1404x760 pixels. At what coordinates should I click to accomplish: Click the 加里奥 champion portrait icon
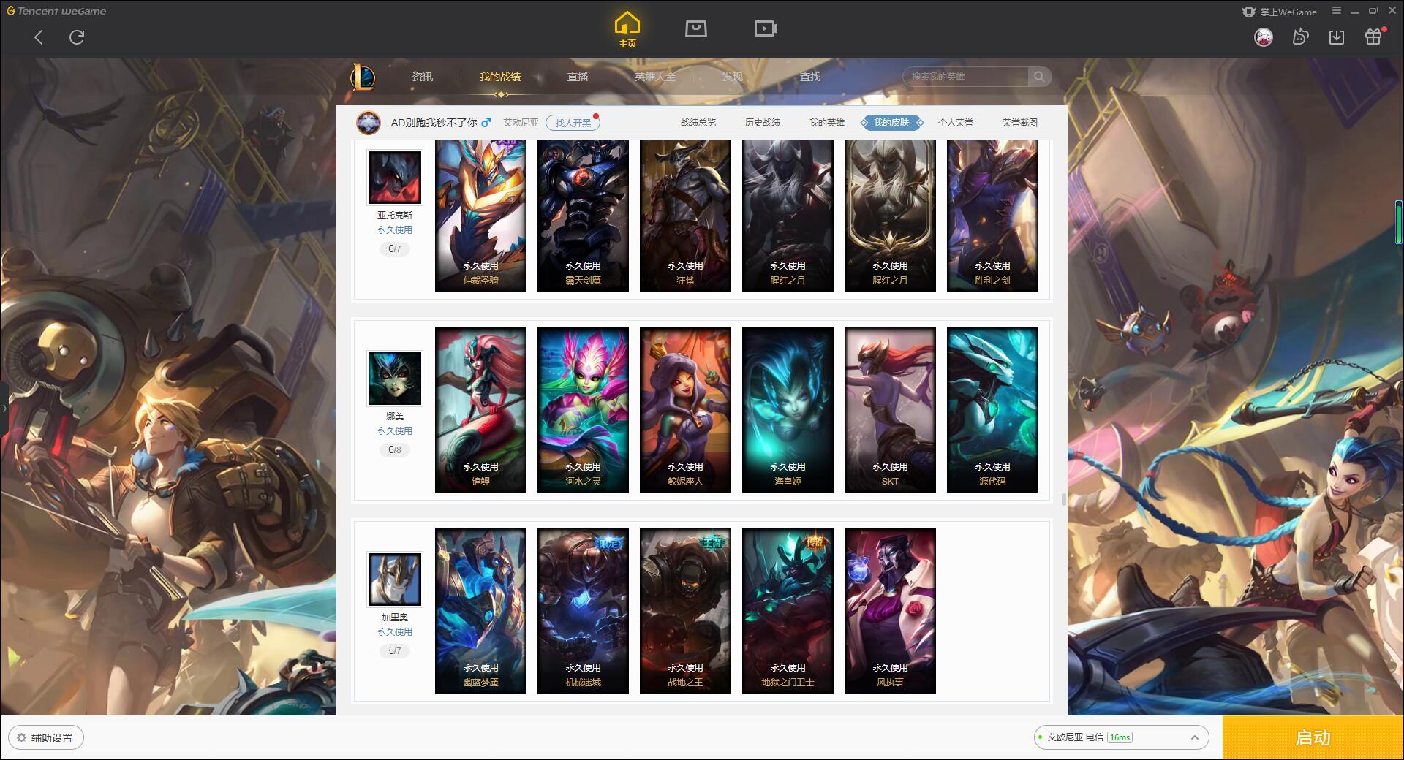coord(395,579)
